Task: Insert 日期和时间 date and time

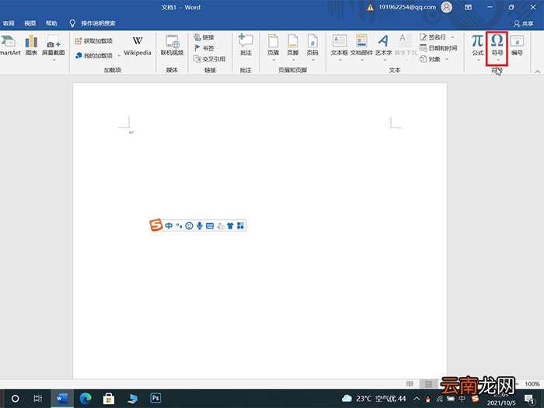Action: [438, 48]
